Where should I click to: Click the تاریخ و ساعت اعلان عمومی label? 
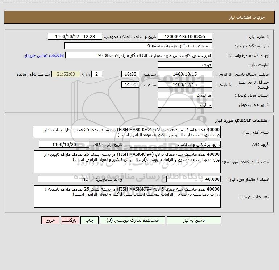click(130, 37)
